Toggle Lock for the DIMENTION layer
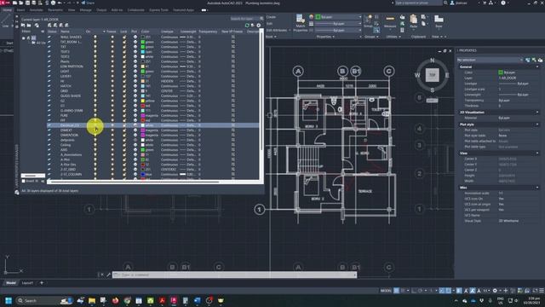 (124, 135)
